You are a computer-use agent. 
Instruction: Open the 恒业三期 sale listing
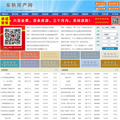coord(8,118)
